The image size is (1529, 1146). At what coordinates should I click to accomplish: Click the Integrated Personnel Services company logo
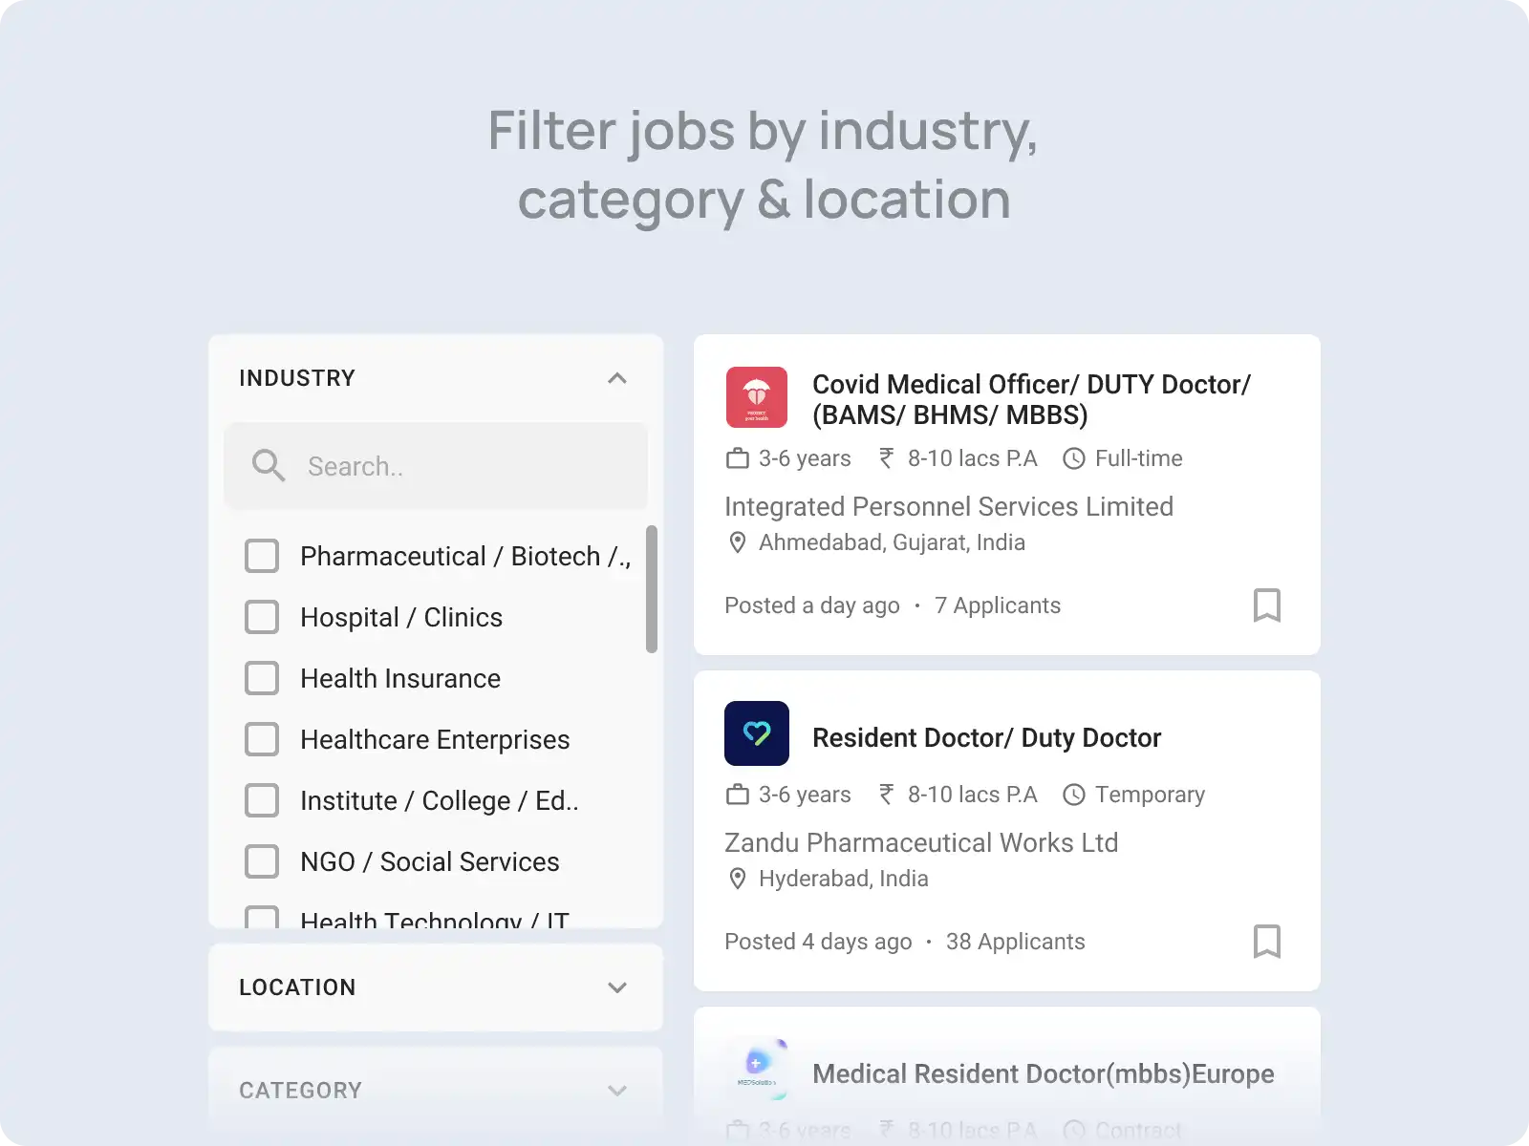tap(757, 397)
